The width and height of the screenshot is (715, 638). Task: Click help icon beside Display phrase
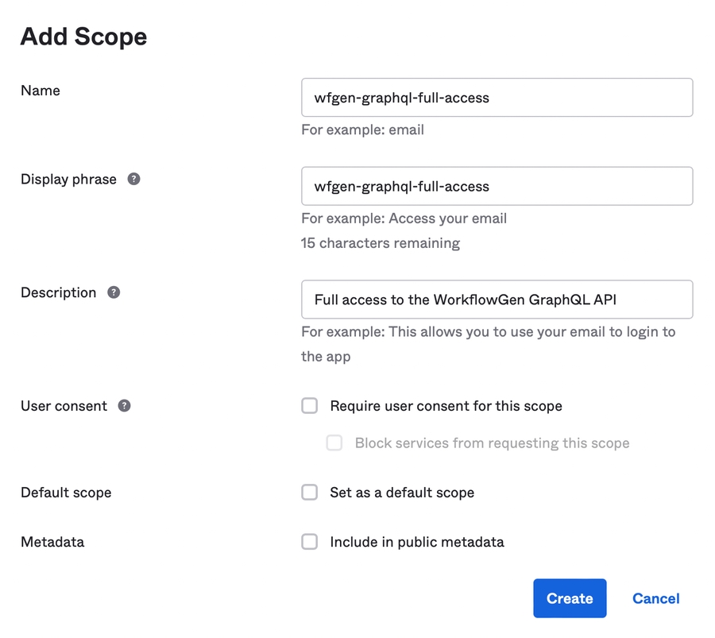click(133, 179)
